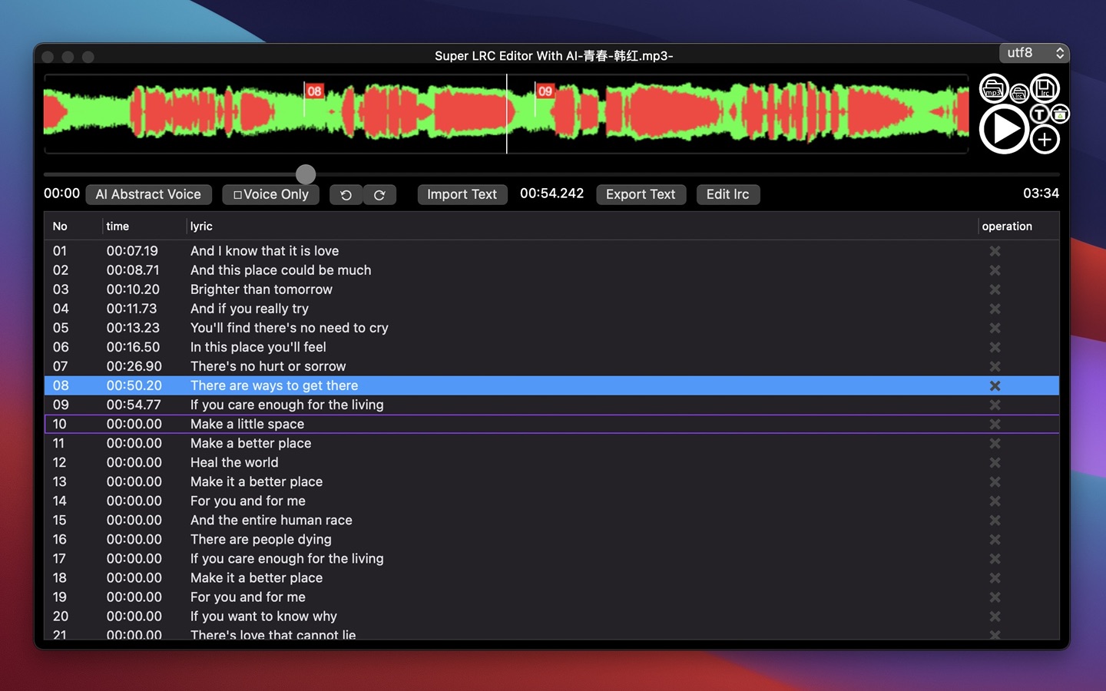Select lyric 'There's no hurt or sorrow'
This screenshot has height=691, width=1106.
click(x=268, y=366)
